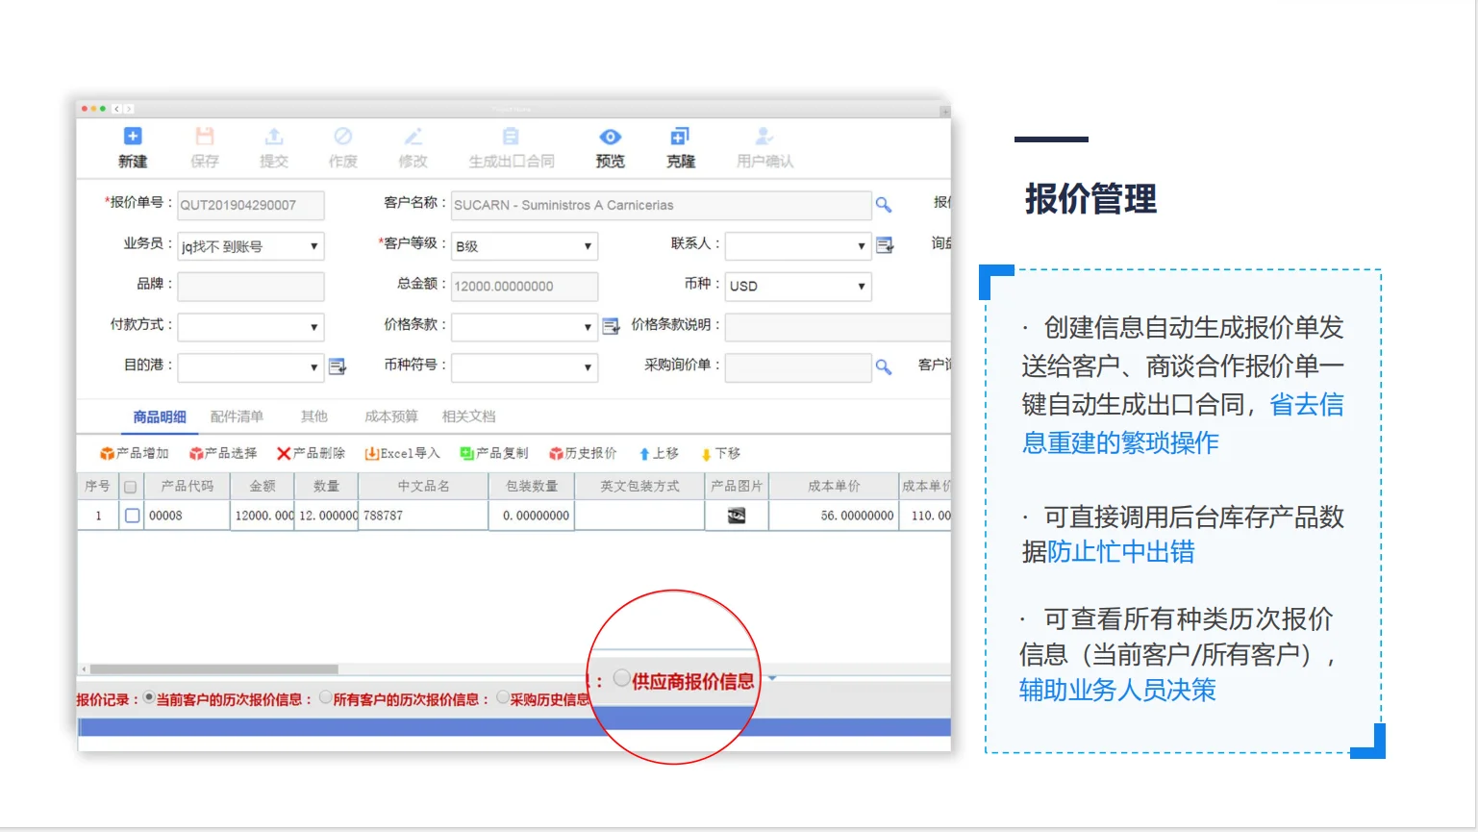Check the row 1 product checkbox

(x=132, y=515)
